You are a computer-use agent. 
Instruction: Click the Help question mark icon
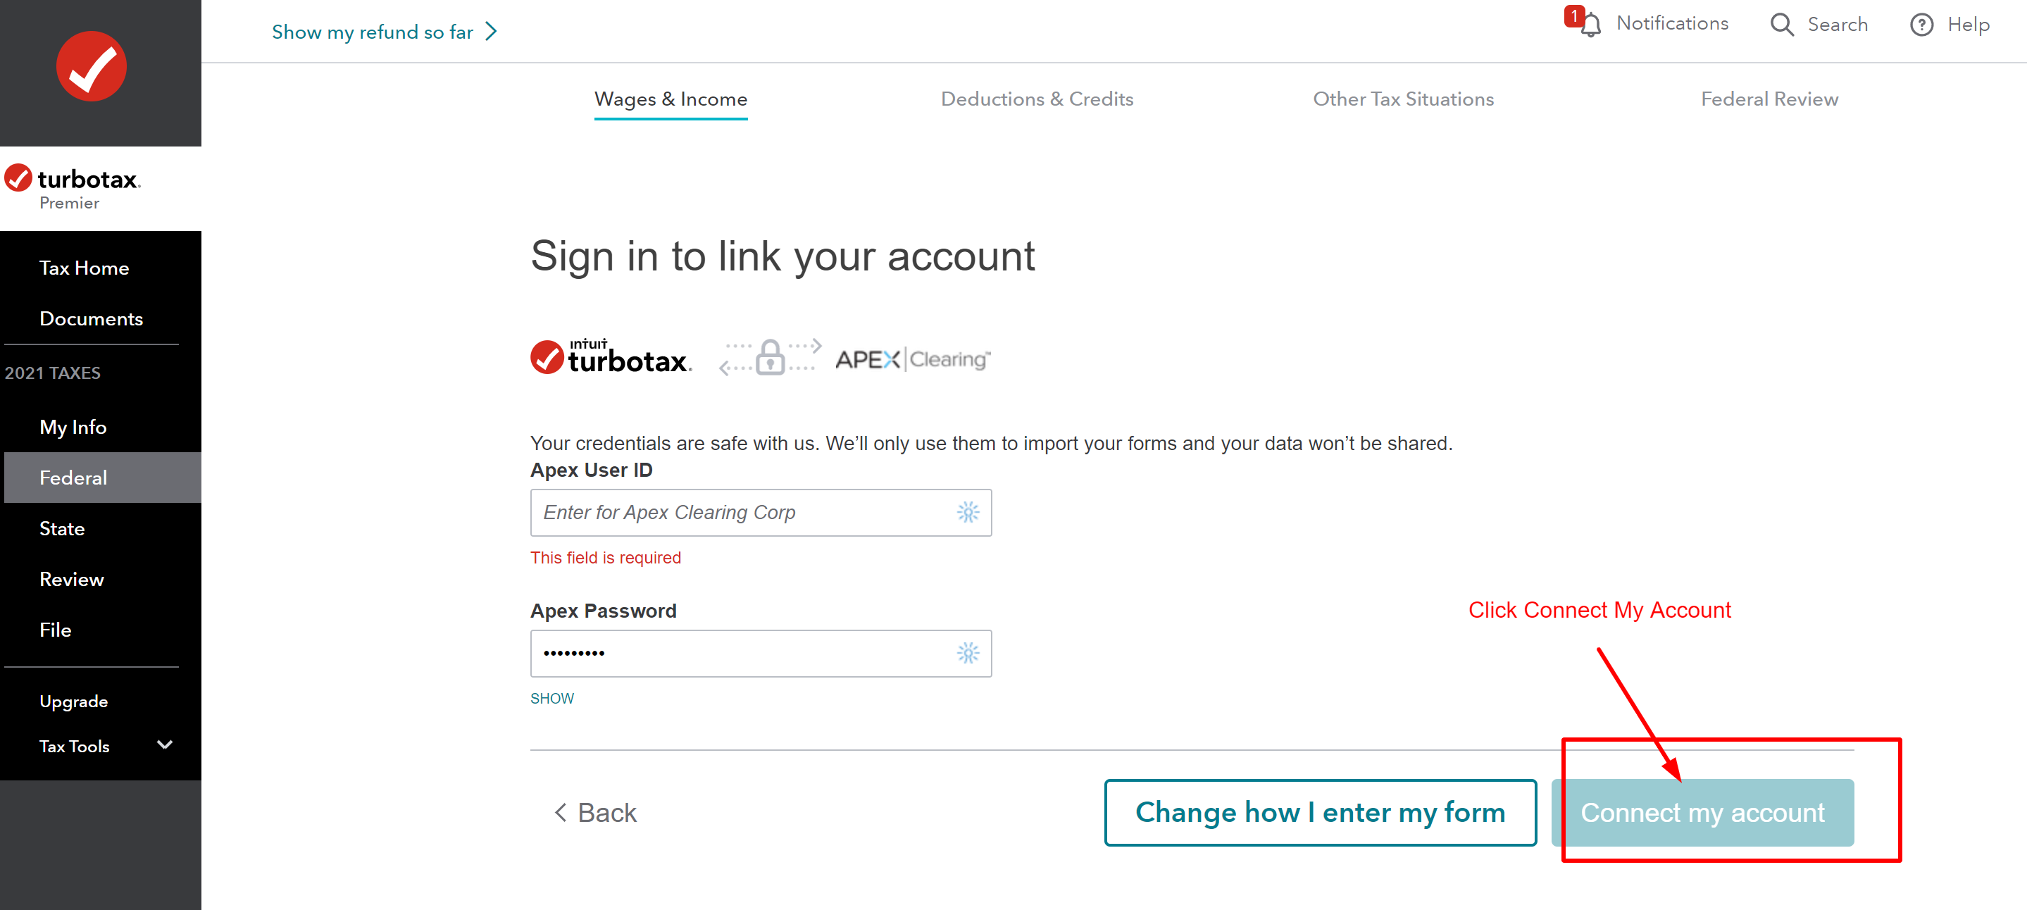click(1921, 25)
